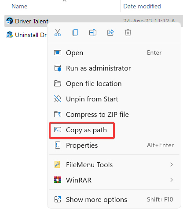
Task: Click the Uninstall shortcut file icon
Action: coord(10,35)
